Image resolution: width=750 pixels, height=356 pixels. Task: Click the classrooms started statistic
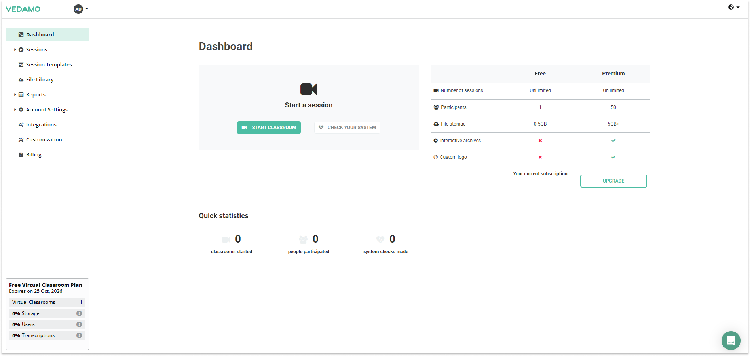(x=232, y=245)
